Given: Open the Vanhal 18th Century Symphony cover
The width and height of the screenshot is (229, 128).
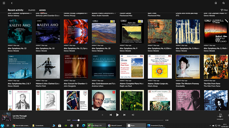Looking at the screenshot, I should click(160, 100).
